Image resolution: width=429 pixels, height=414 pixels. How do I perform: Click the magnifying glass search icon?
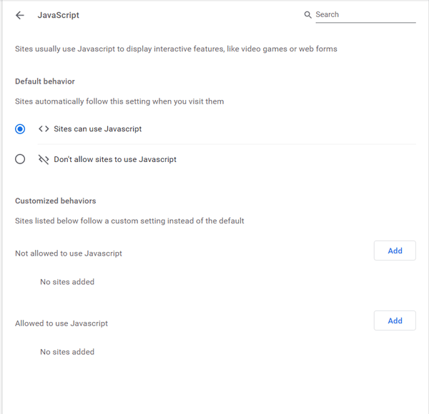tap(307, 15)
